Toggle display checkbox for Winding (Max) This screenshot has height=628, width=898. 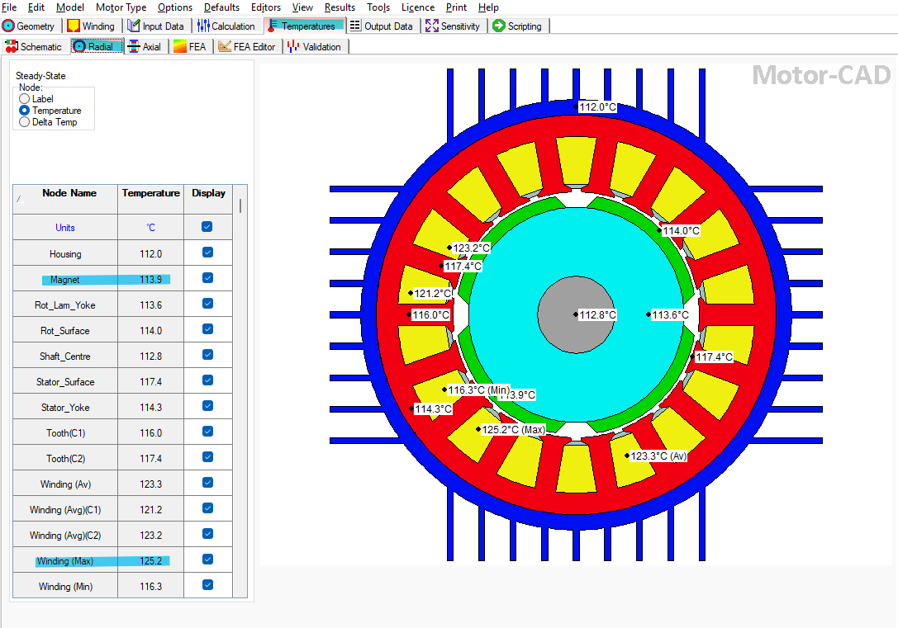coord(208,560)
